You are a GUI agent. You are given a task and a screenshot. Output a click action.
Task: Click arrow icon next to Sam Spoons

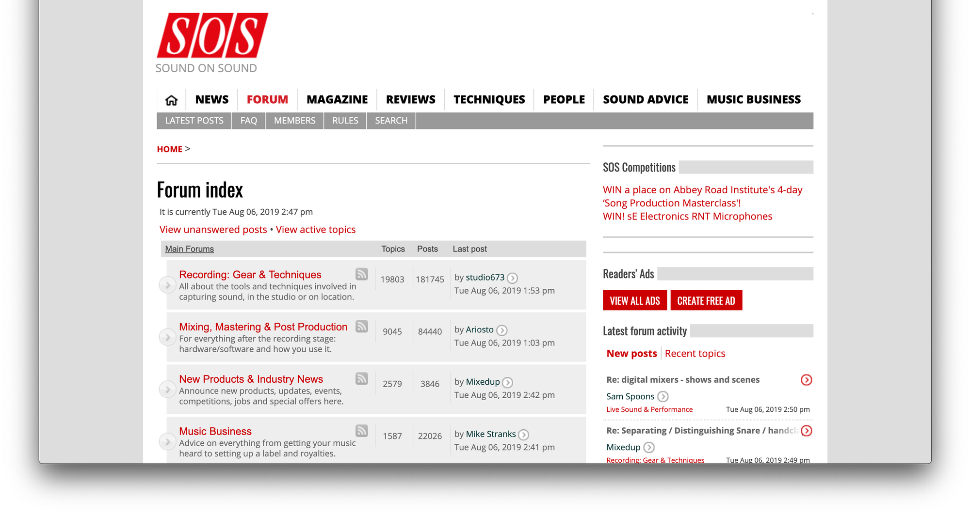663,397
